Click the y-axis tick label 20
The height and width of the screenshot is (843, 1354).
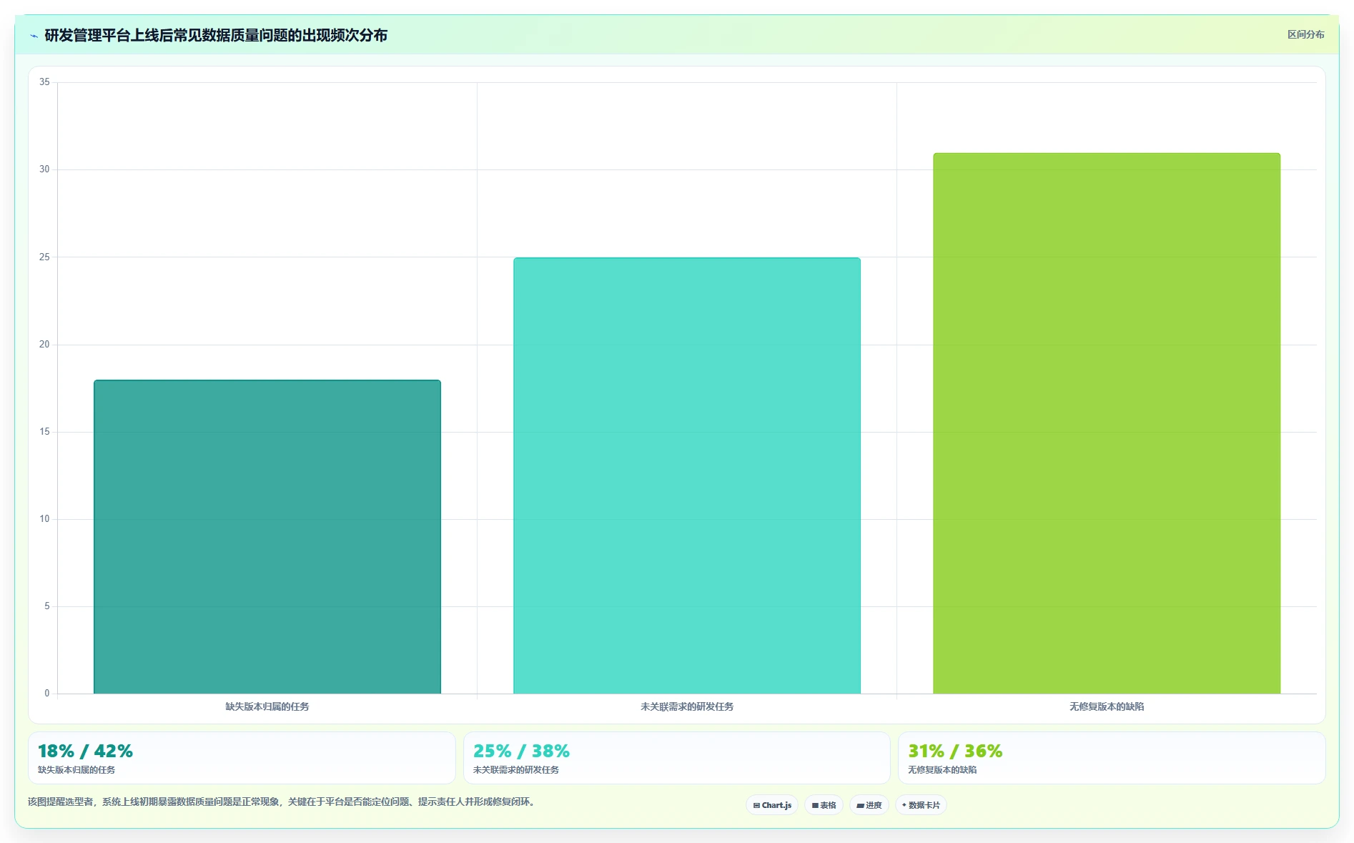tap(44, 345)
